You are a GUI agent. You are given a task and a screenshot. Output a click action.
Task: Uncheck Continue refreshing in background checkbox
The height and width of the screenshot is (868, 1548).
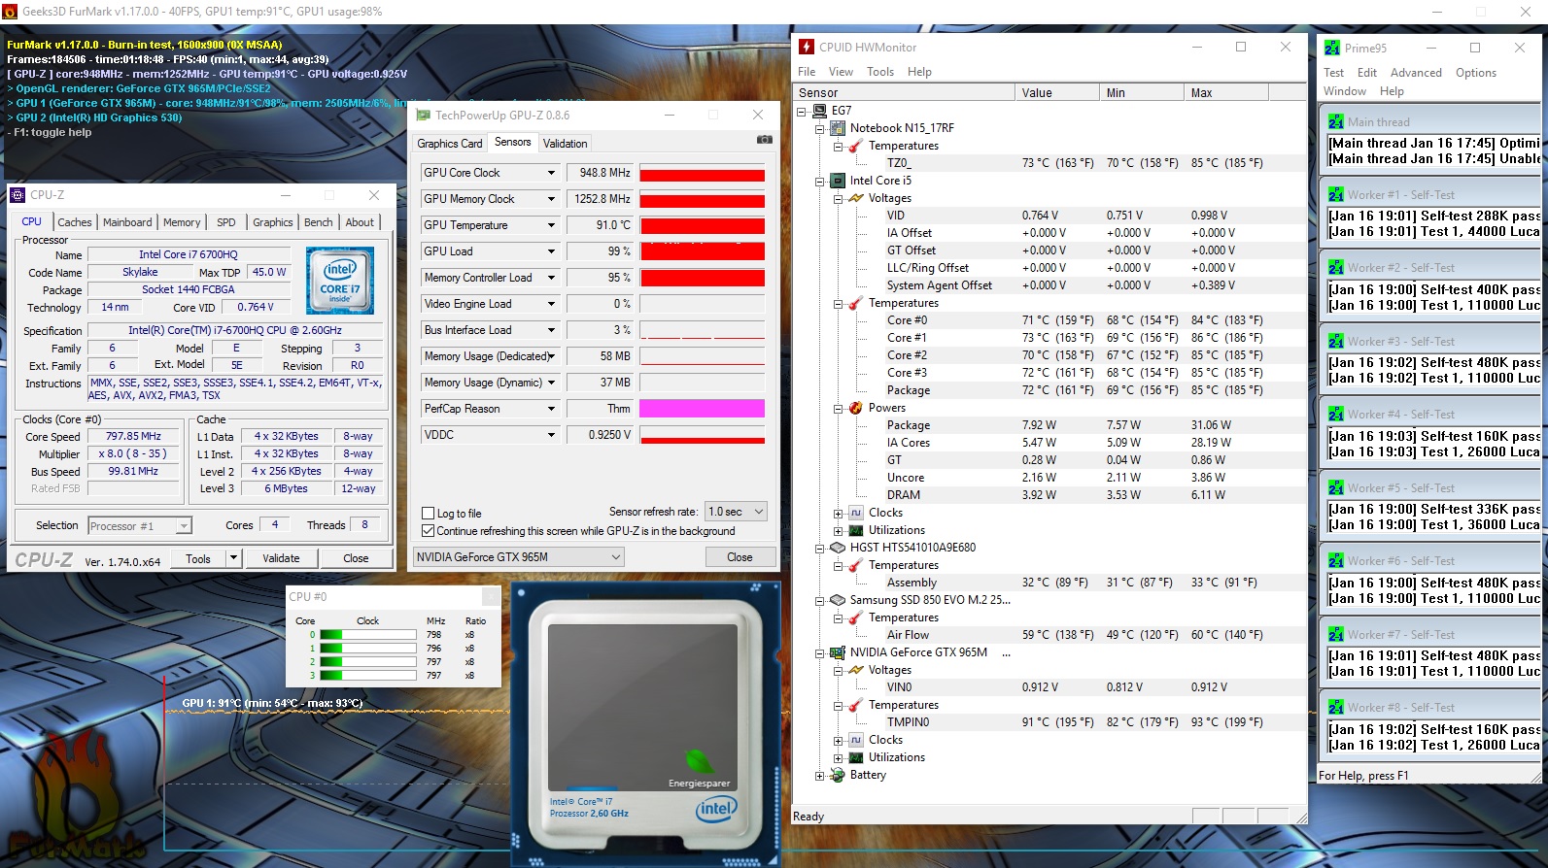point(428,531)
